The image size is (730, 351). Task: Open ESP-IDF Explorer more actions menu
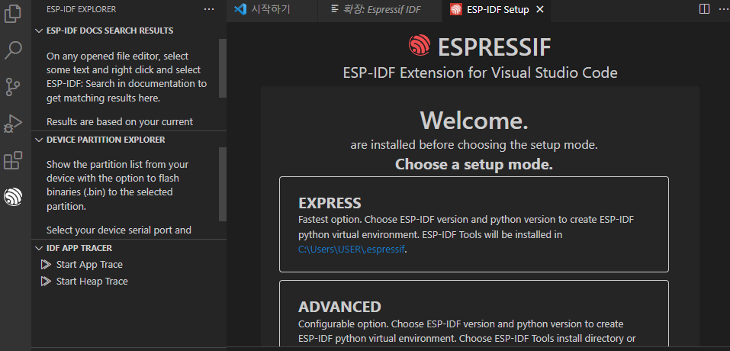209,9
